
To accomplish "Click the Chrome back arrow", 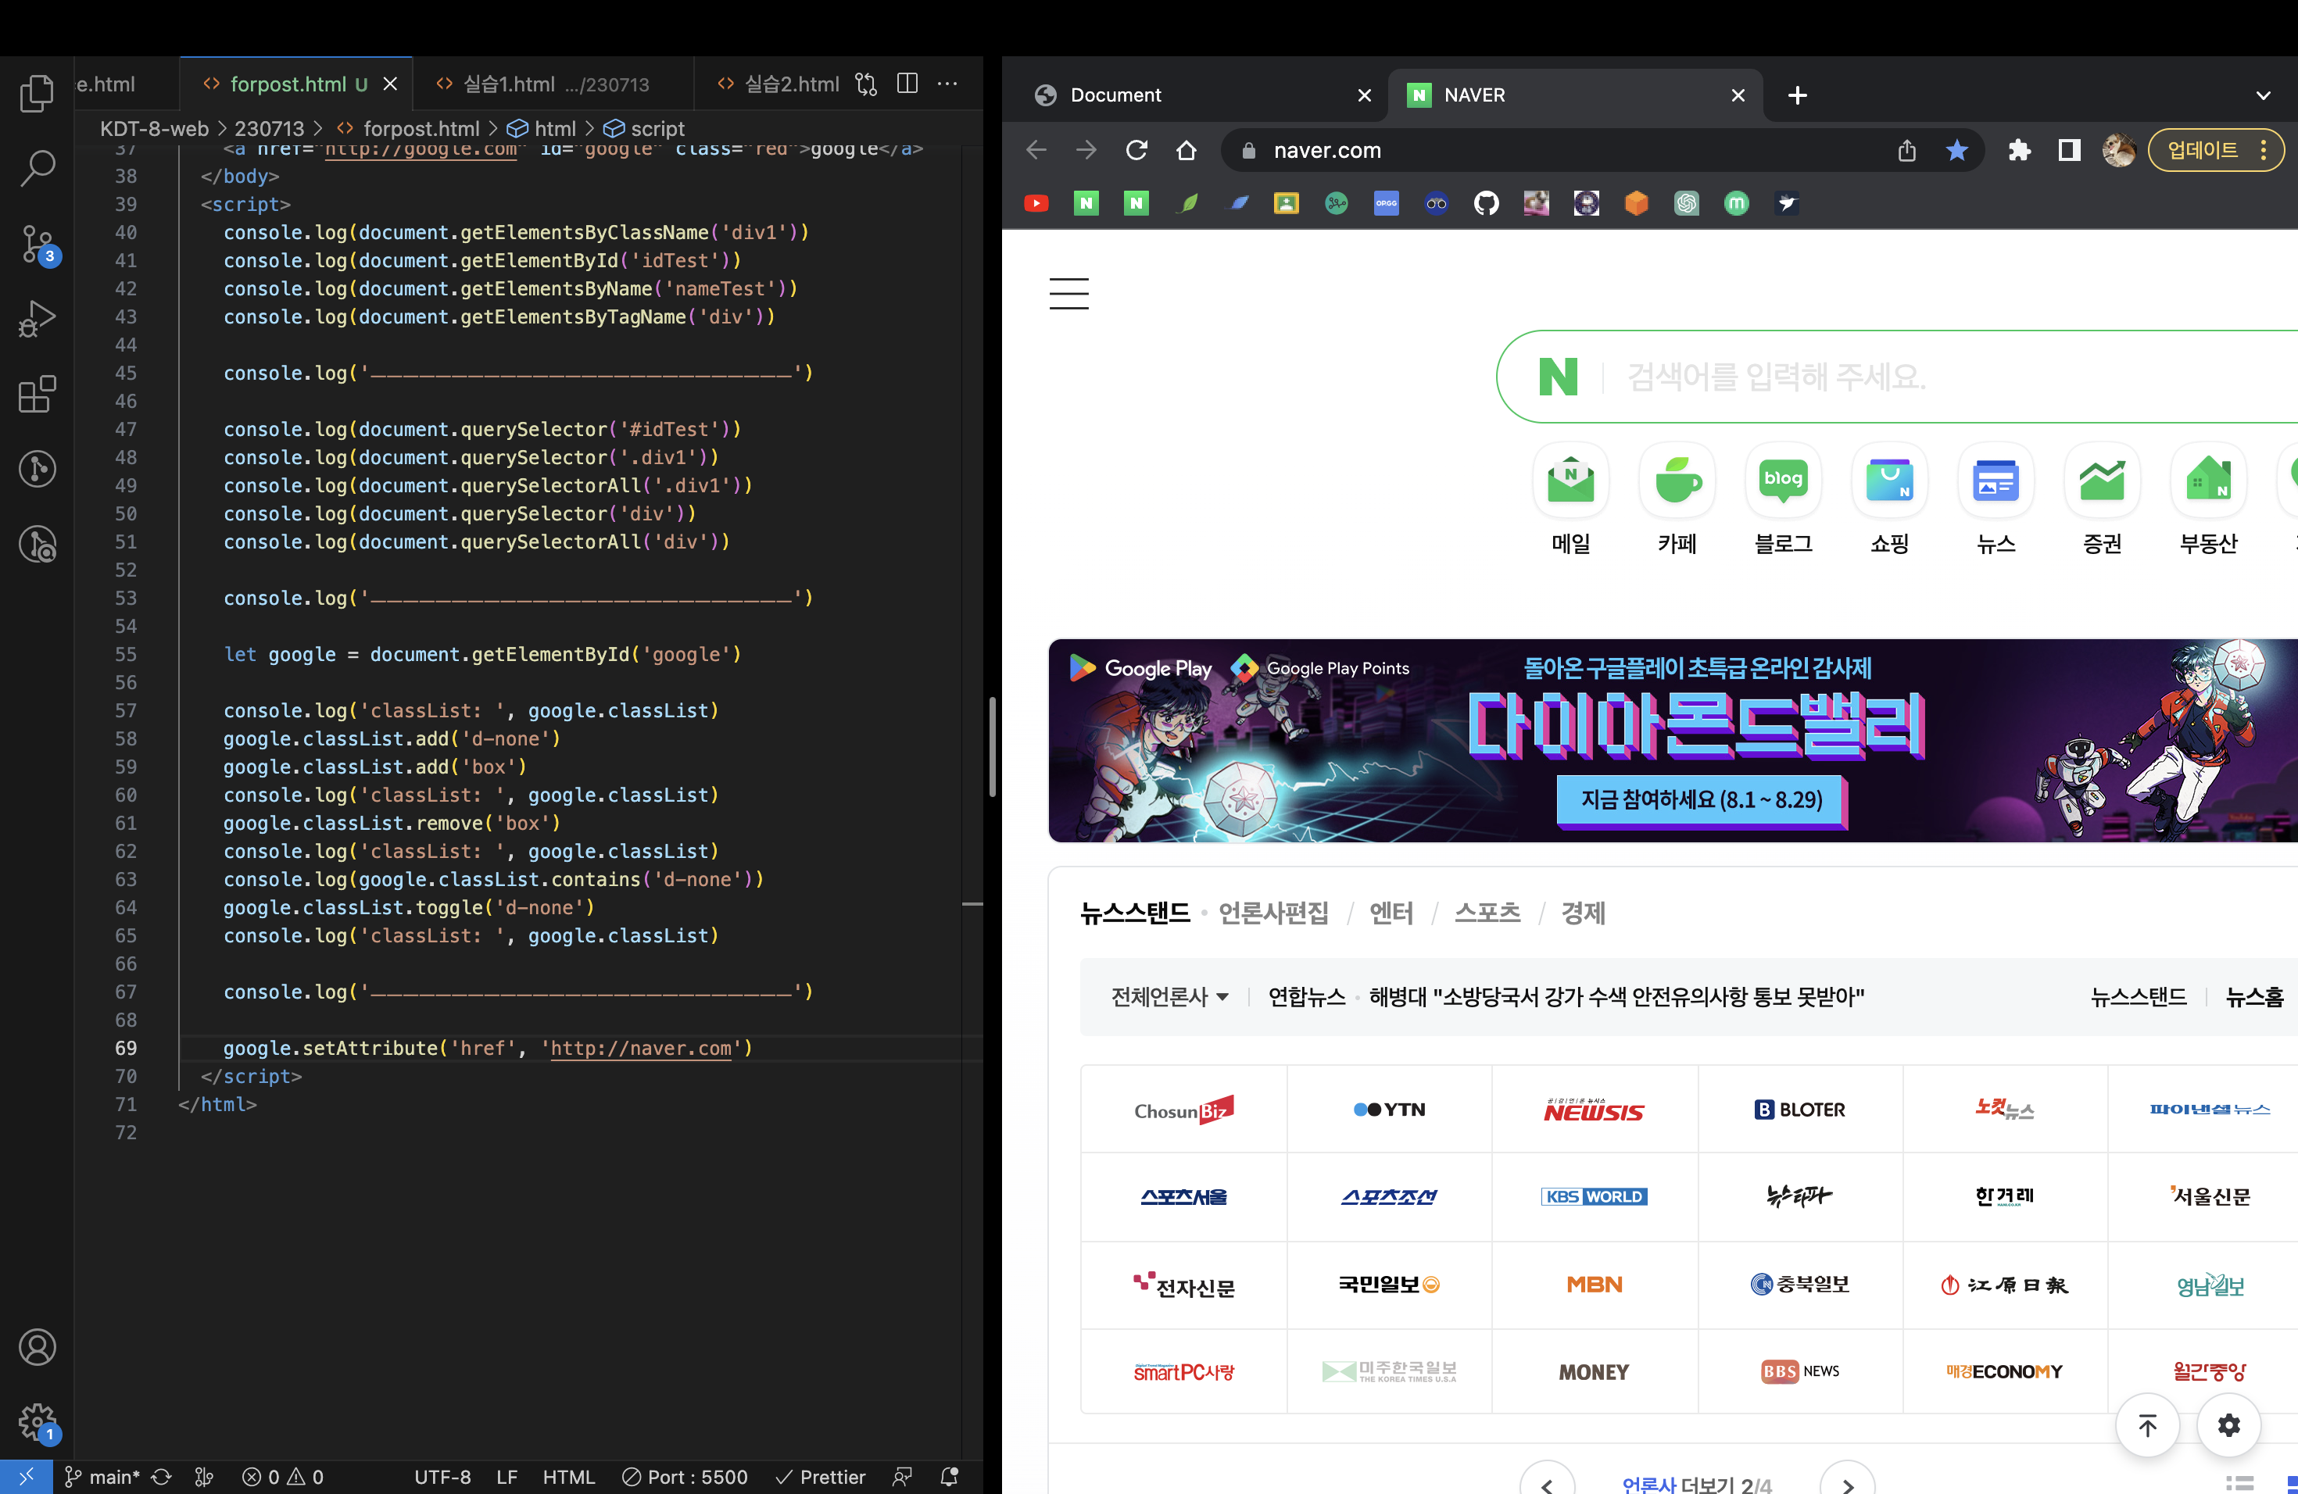I will 1036,149.
